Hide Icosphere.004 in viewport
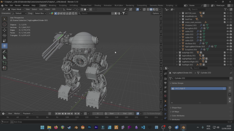The width and height of the screenshot is (234, 131). point(228,49)
